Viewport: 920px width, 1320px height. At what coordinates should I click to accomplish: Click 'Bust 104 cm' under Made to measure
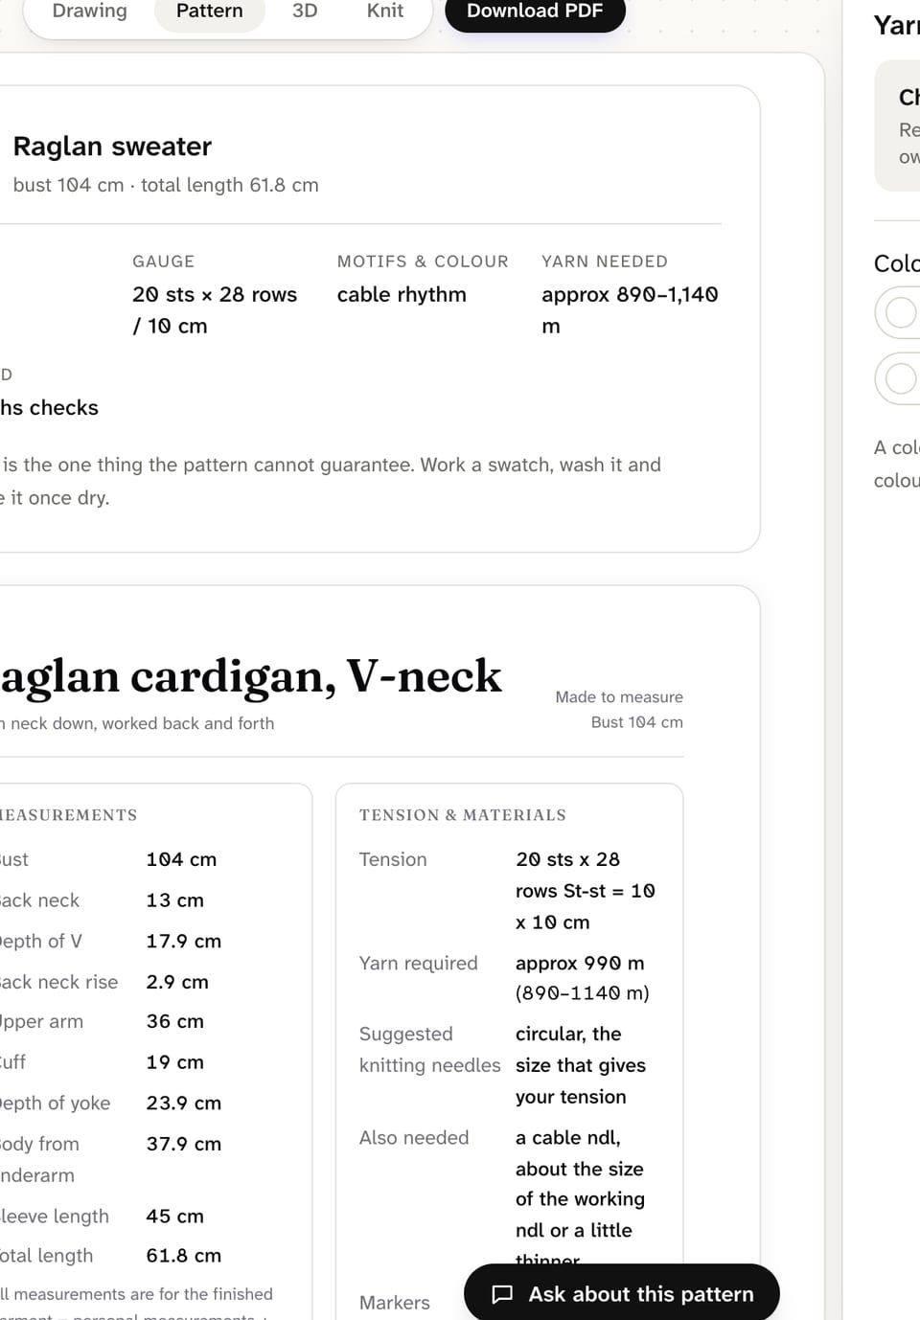pyautogui.click(x=636, y=722)
